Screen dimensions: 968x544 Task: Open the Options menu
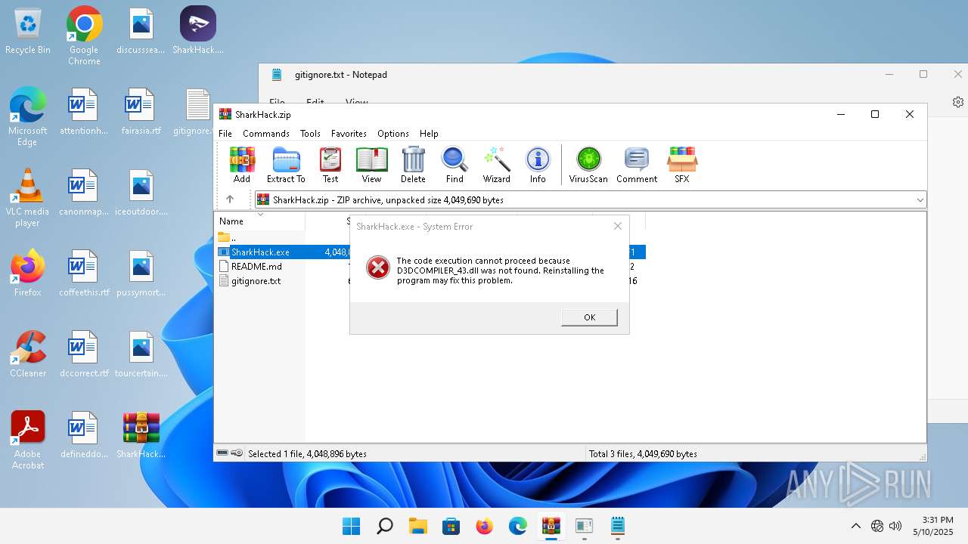click(x=393, y=133)
